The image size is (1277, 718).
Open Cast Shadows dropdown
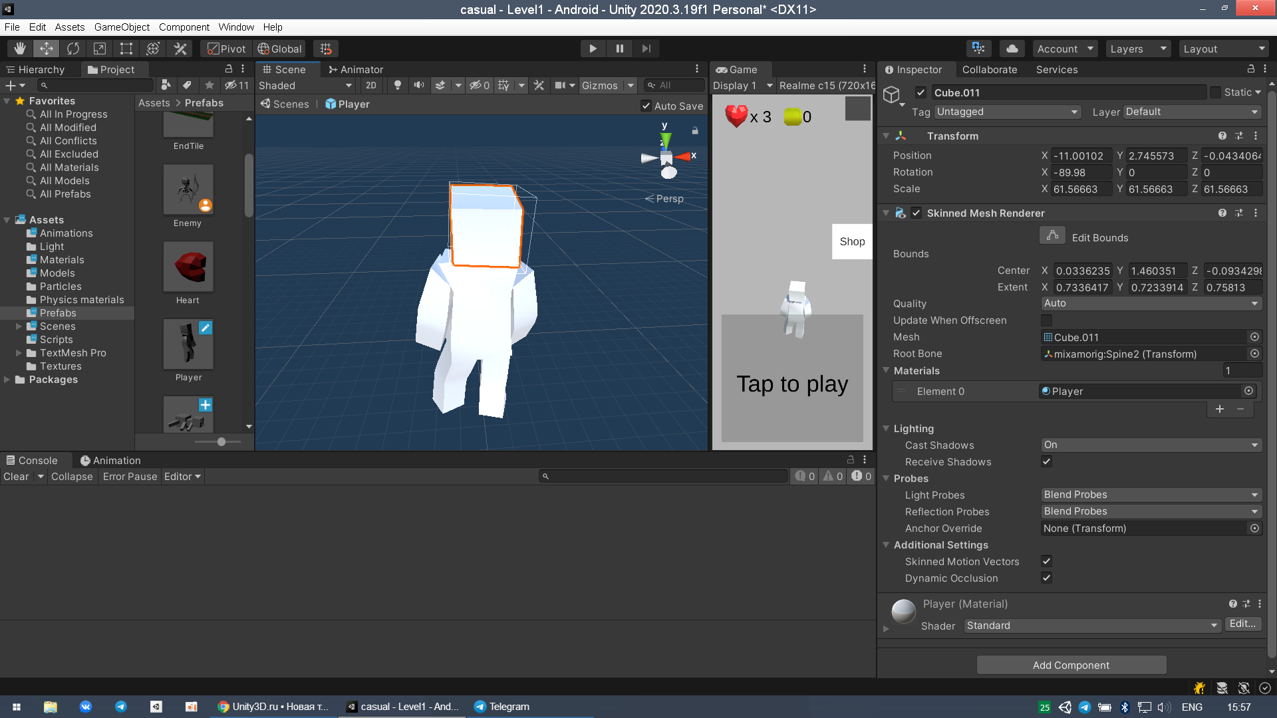click(1151, 445)
